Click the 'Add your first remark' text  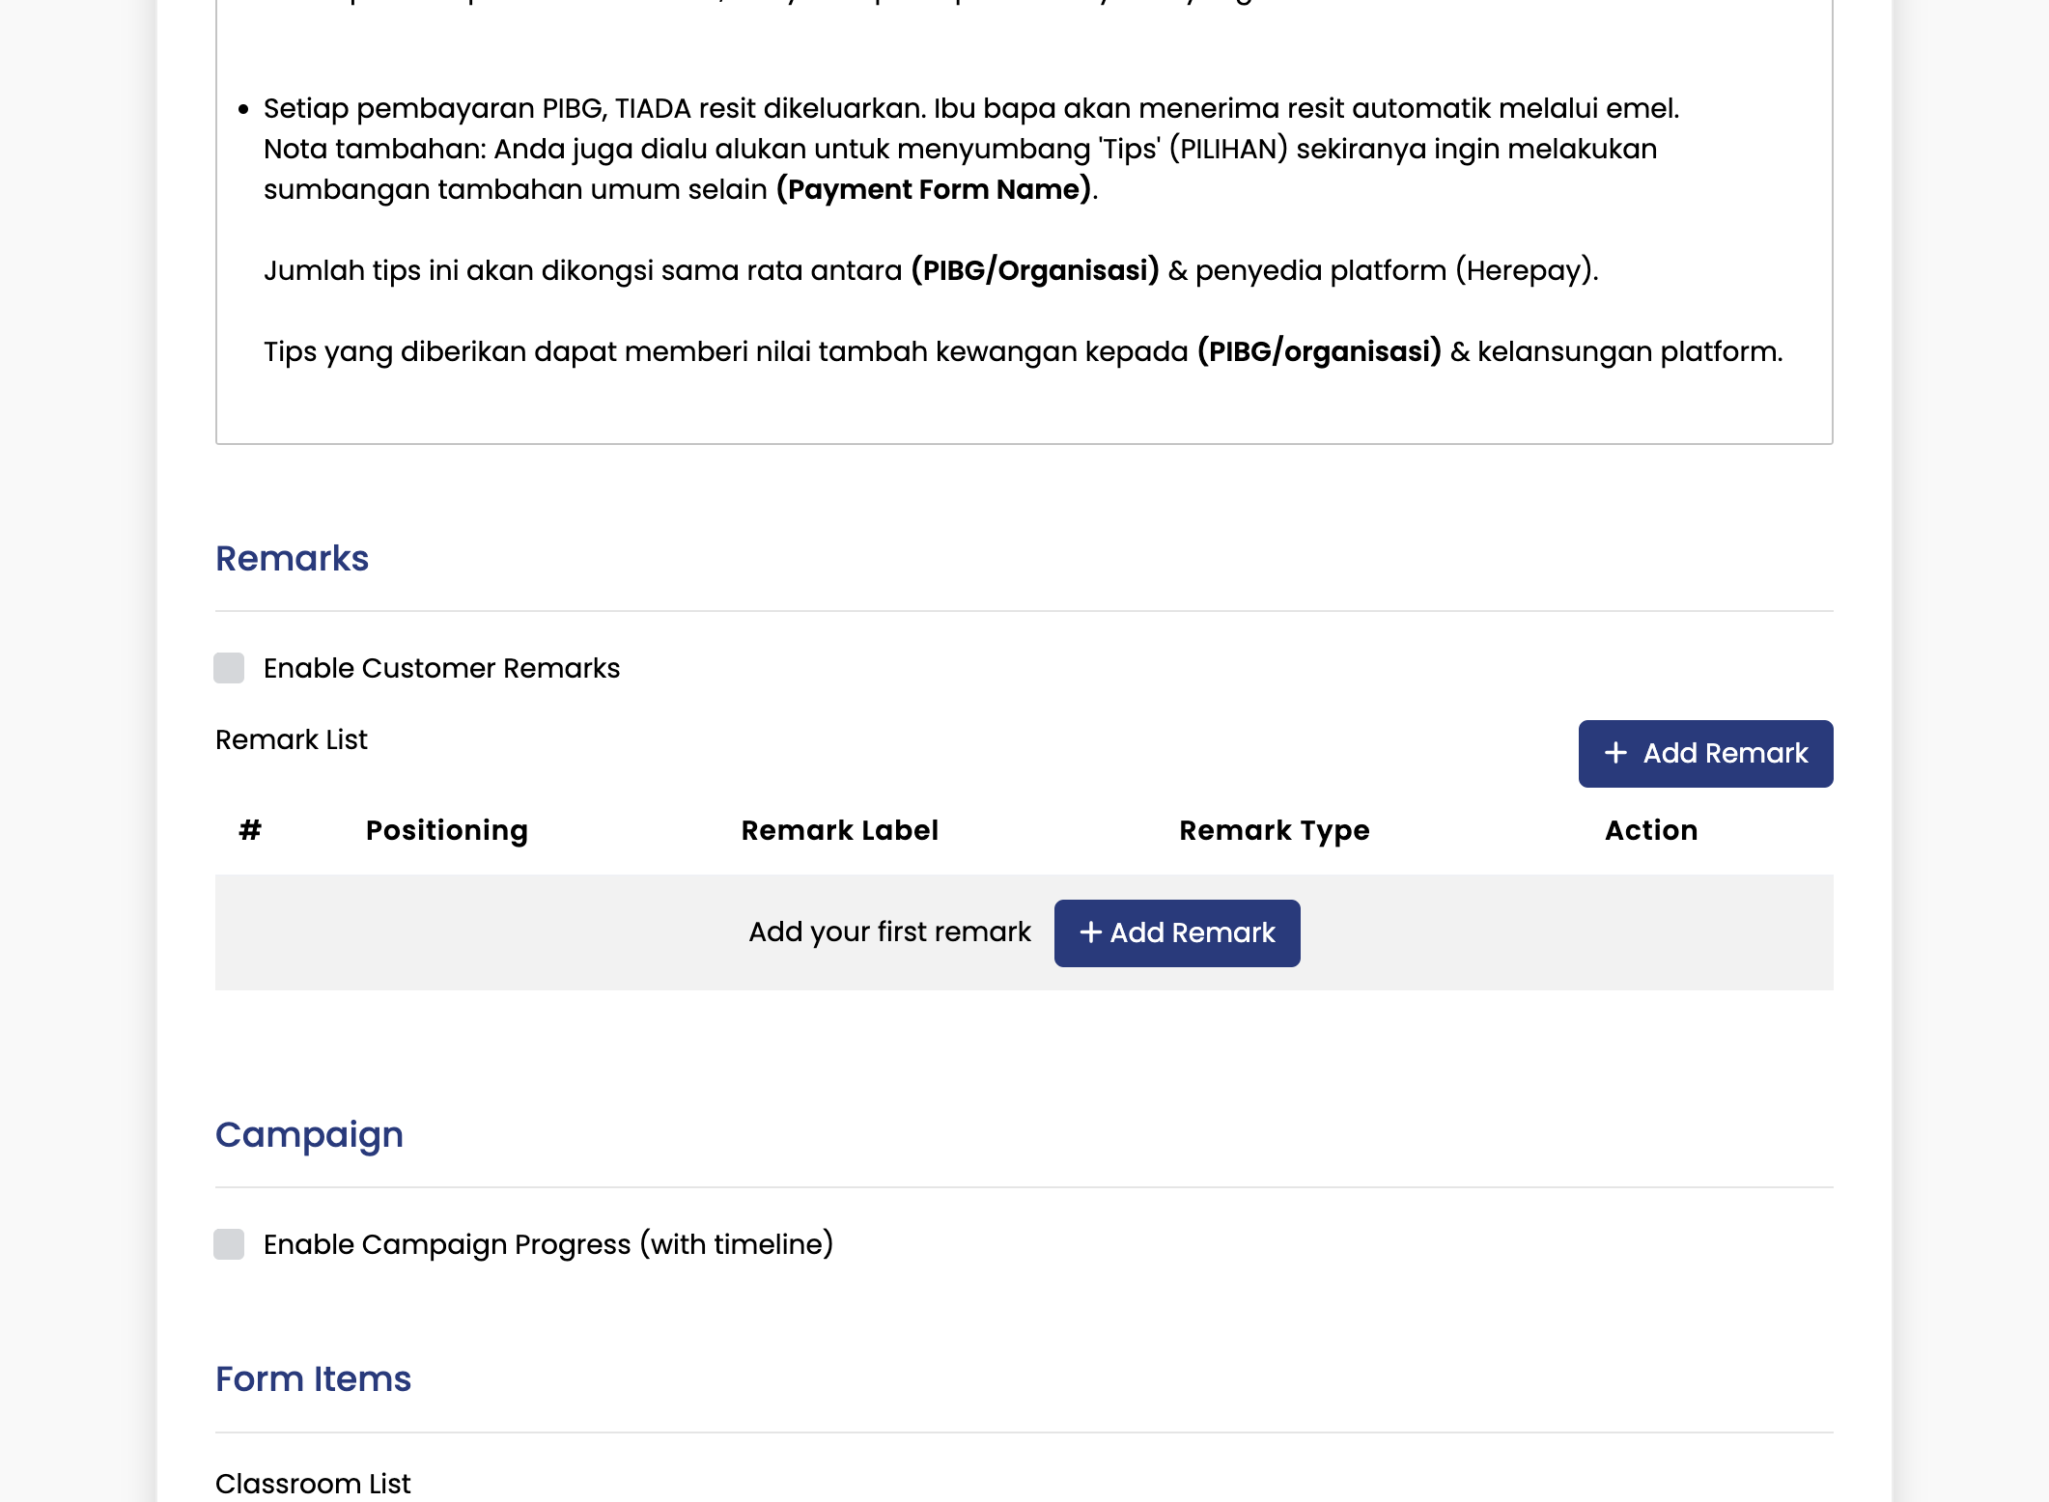(889, 932)
